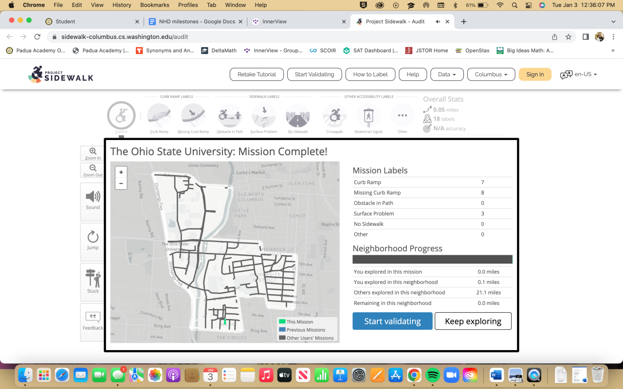Switch to NHD milestones Google Docs tab
Screen dimensions: 623x389
(x=196, y=21)
